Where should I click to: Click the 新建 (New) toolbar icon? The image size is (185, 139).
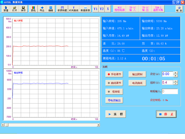6,9
